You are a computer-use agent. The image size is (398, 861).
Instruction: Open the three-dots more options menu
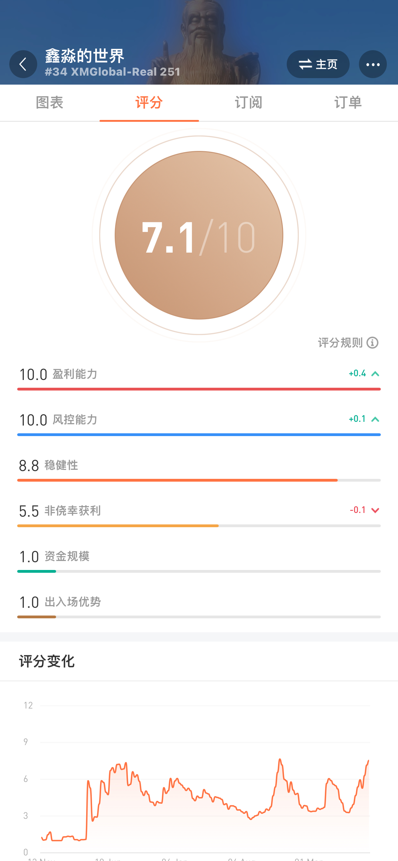click(373, 64)
